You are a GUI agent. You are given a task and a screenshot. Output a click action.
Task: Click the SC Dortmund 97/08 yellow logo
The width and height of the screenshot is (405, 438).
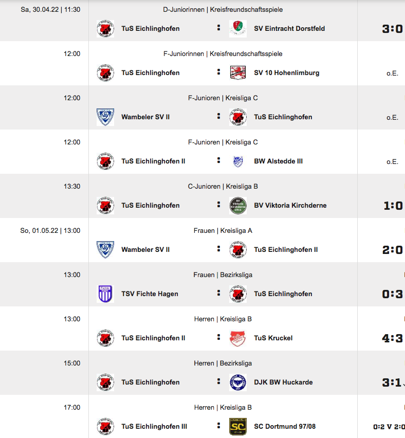(237, 426)
